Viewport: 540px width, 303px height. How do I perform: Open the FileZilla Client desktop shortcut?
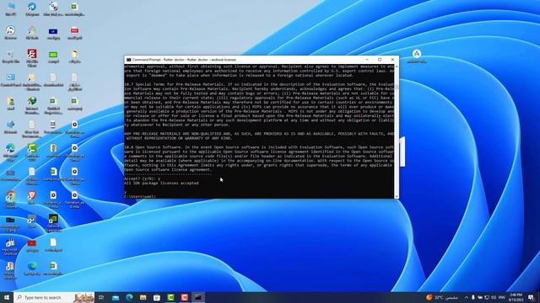[x=32, y=57]
